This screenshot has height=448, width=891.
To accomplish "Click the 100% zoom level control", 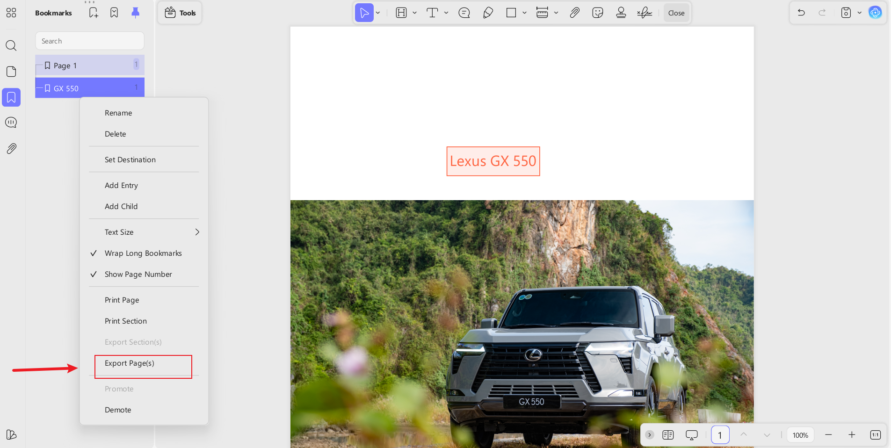I will (800, 435).
